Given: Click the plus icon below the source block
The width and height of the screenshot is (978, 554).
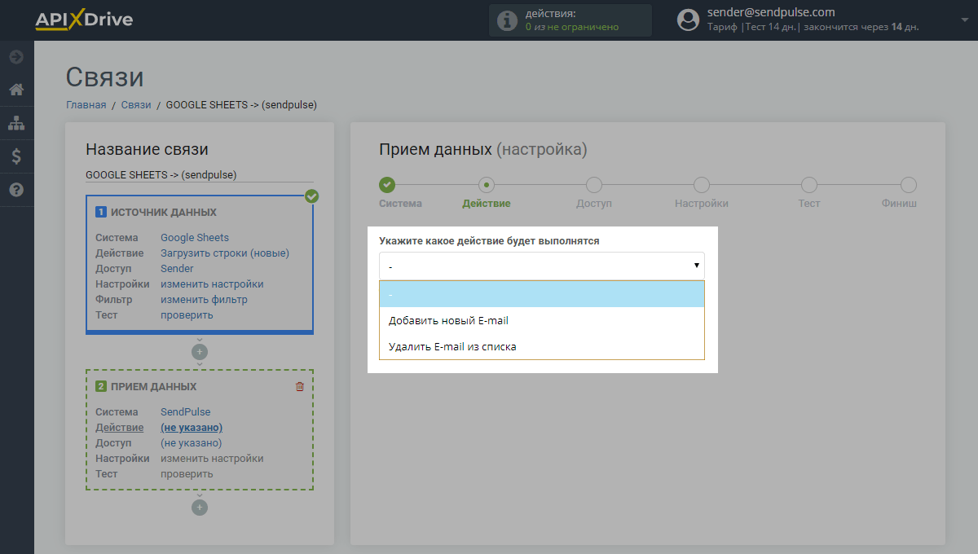Looking at the screenshot, I should point(200,352).
